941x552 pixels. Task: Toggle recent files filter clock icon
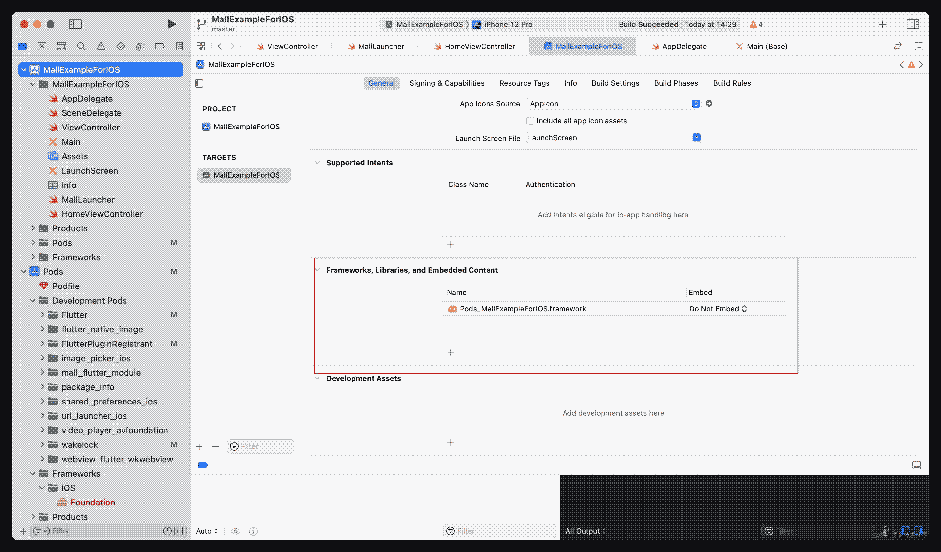[x=167, y=531]
